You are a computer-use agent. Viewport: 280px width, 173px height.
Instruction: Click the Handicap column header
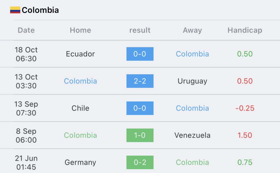tap(245, 30)
